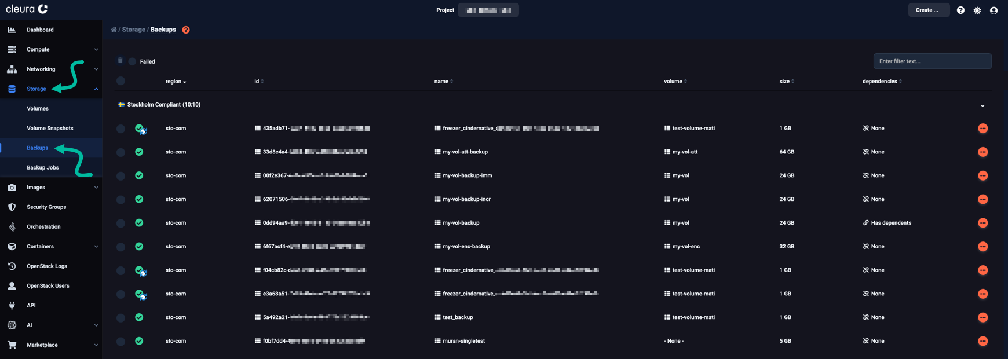1008x359 pixels.
Task: Open the Dashboard menu item
Action: pos(40,30)
